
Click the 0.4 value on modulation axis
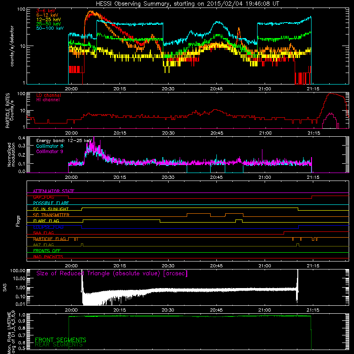pos(22,138)
